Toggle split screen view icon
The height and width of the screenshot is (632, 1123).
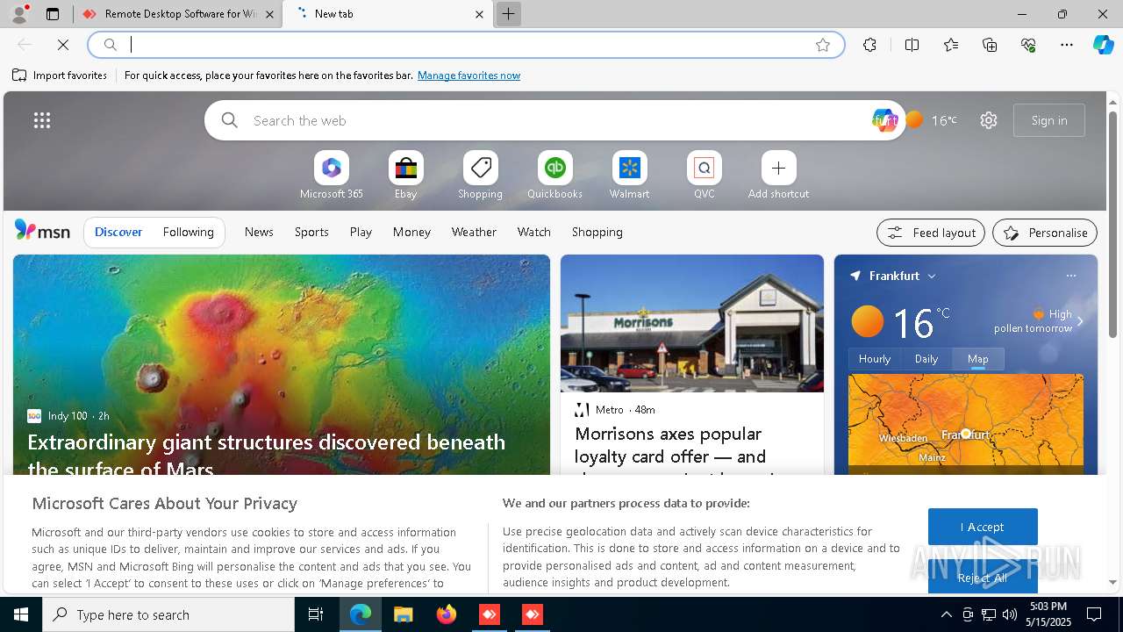[x=912, y=45]
